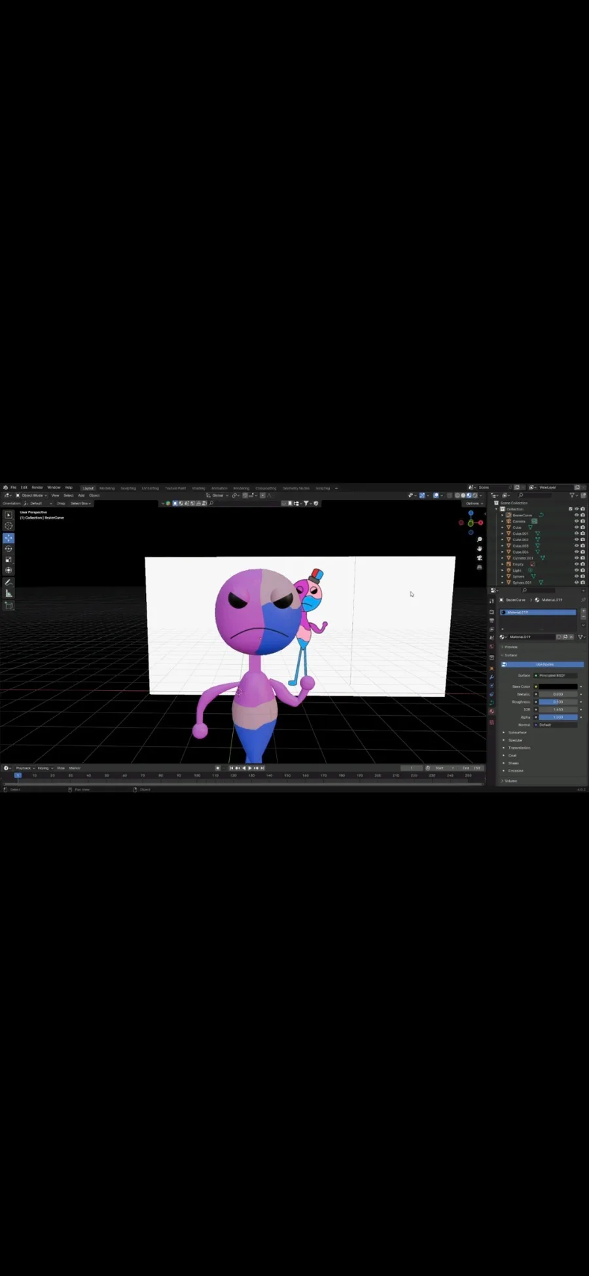The image size is (589, 1276).
Task: Toggle Collection exclude checkbox in outliner
Action: click(x=571, y=509)
